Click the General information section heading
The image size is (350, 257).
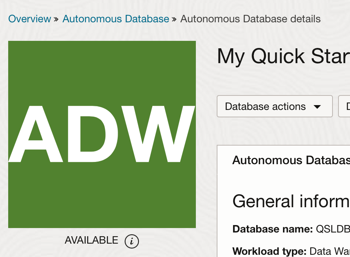pos(290,201)
